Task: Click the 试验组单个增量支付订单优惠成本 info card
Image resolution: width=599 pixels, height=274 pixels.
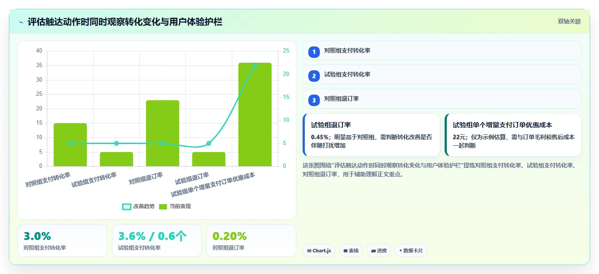Action: pyautogui.click(x=513, y=135)
